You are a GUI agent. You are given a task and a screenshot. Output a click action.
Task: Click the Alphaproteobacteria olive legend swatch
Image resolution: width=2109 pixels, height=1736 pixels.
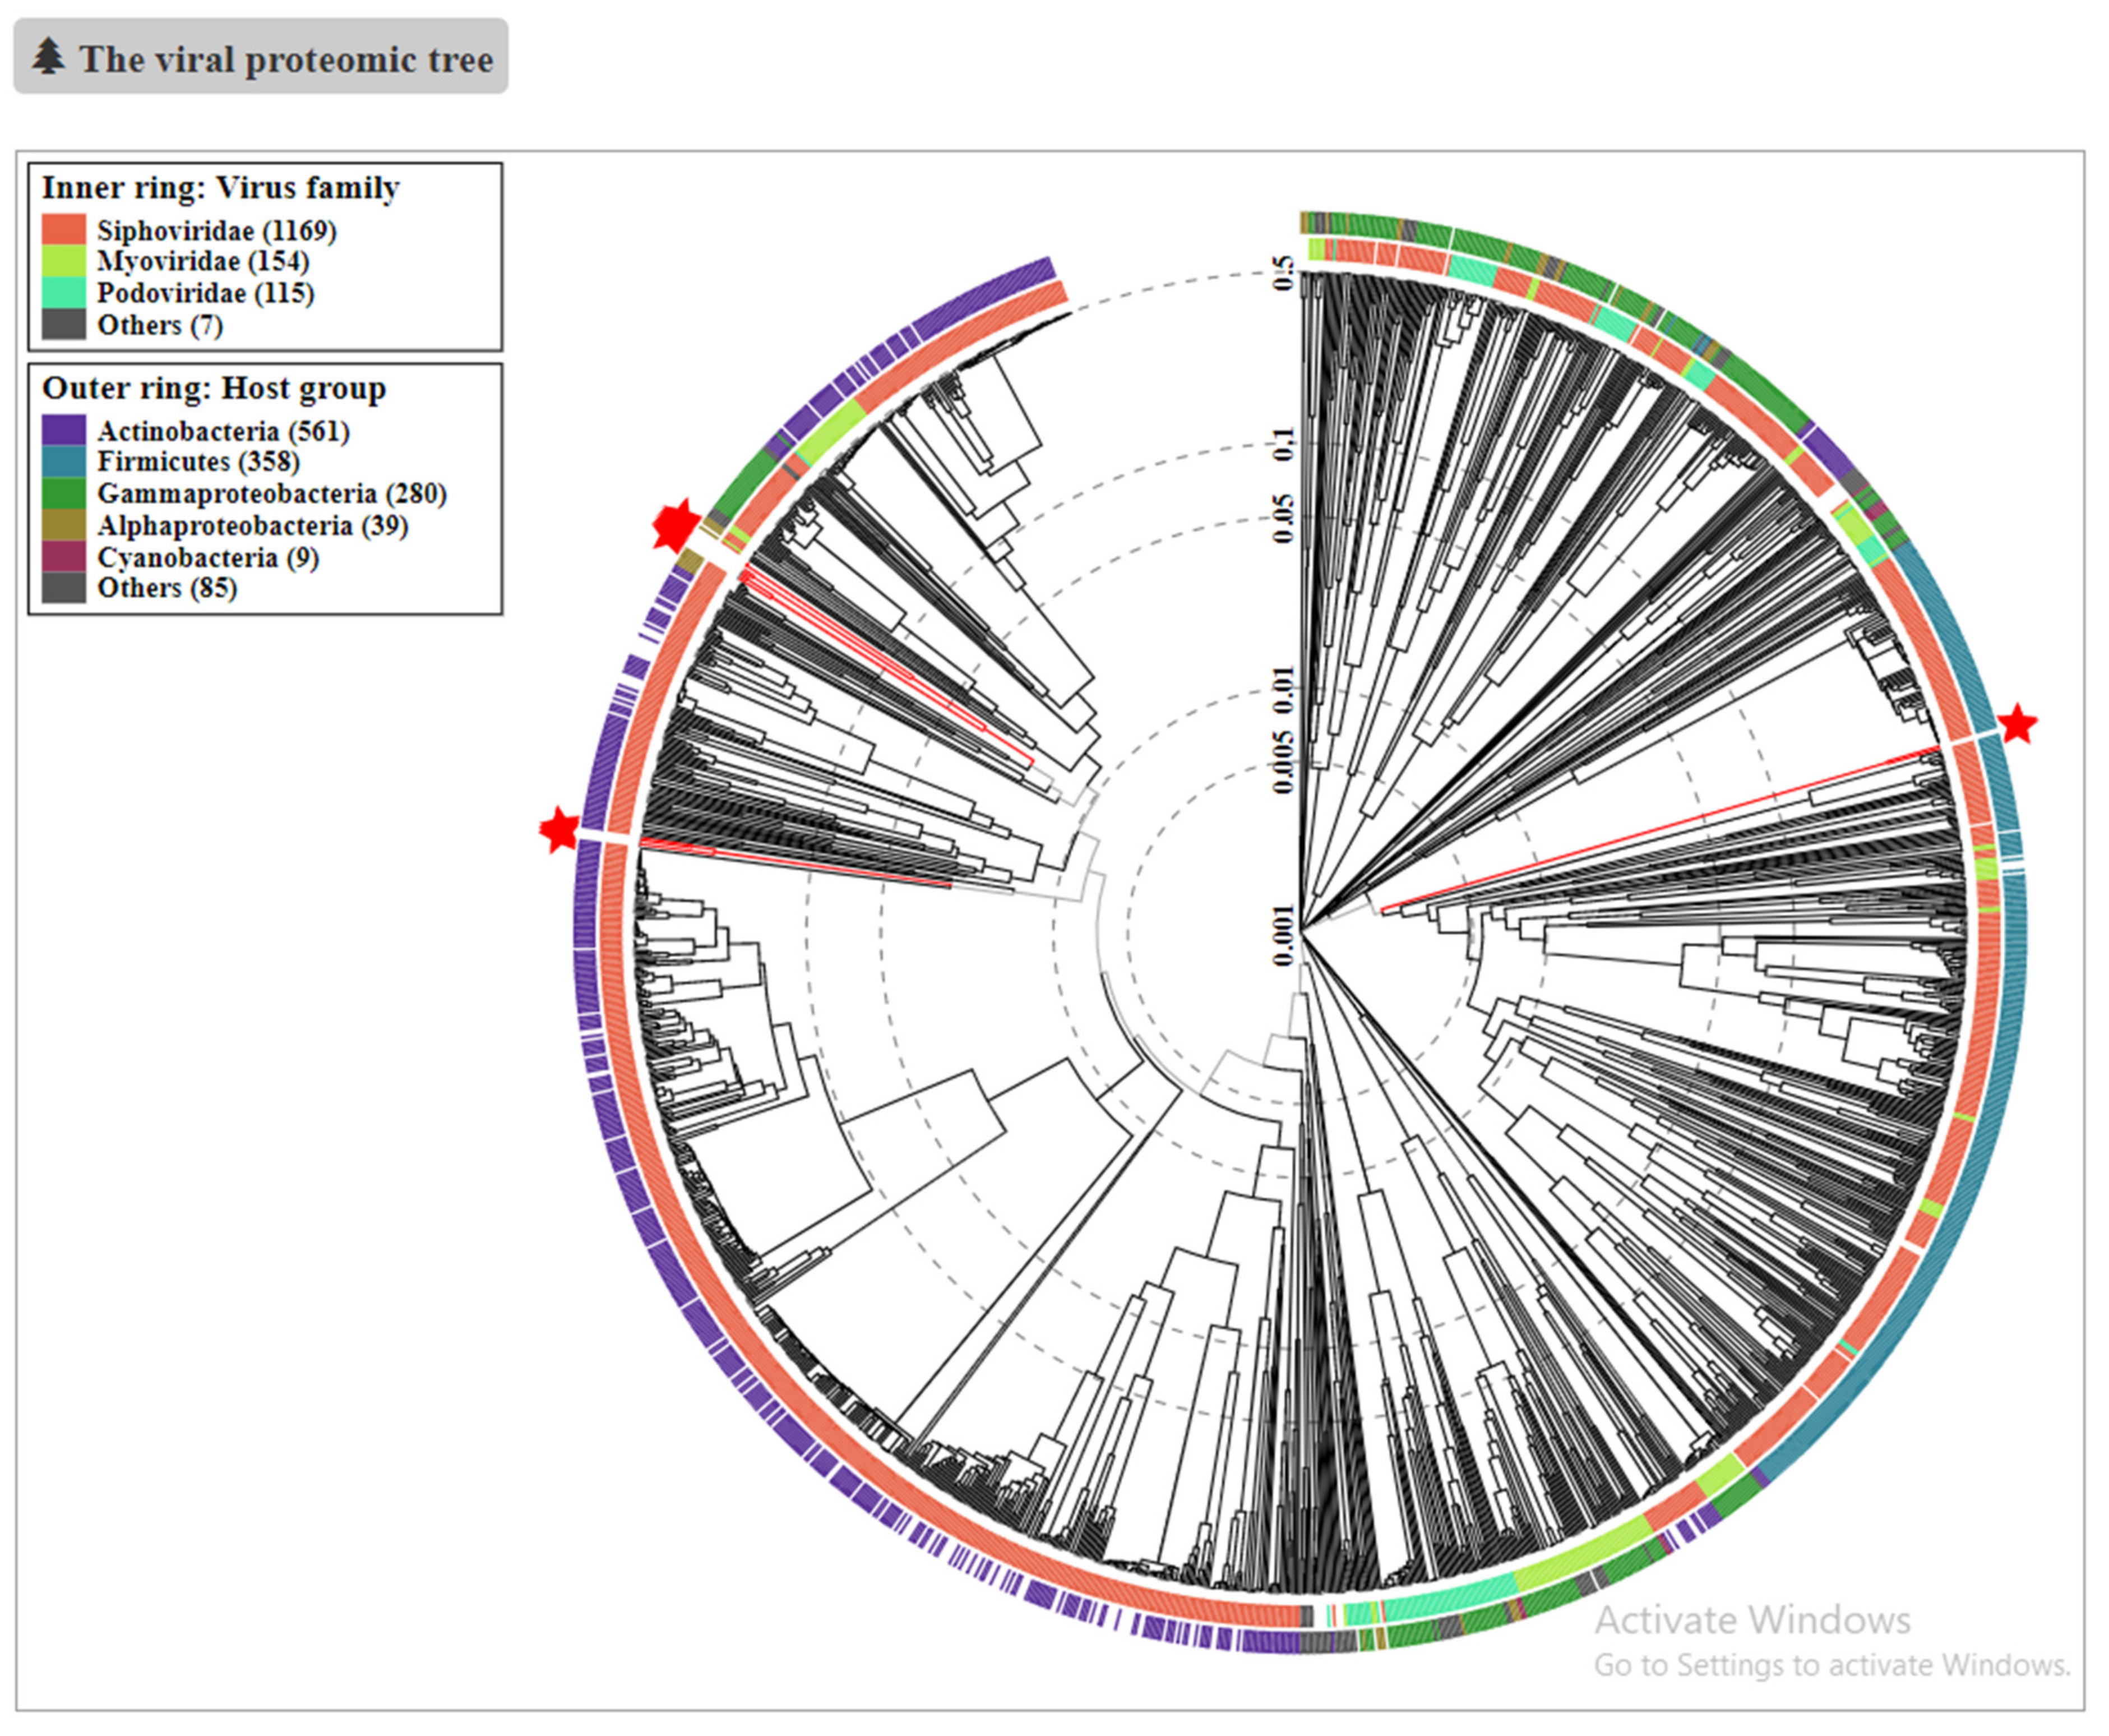tap(63, 525)
